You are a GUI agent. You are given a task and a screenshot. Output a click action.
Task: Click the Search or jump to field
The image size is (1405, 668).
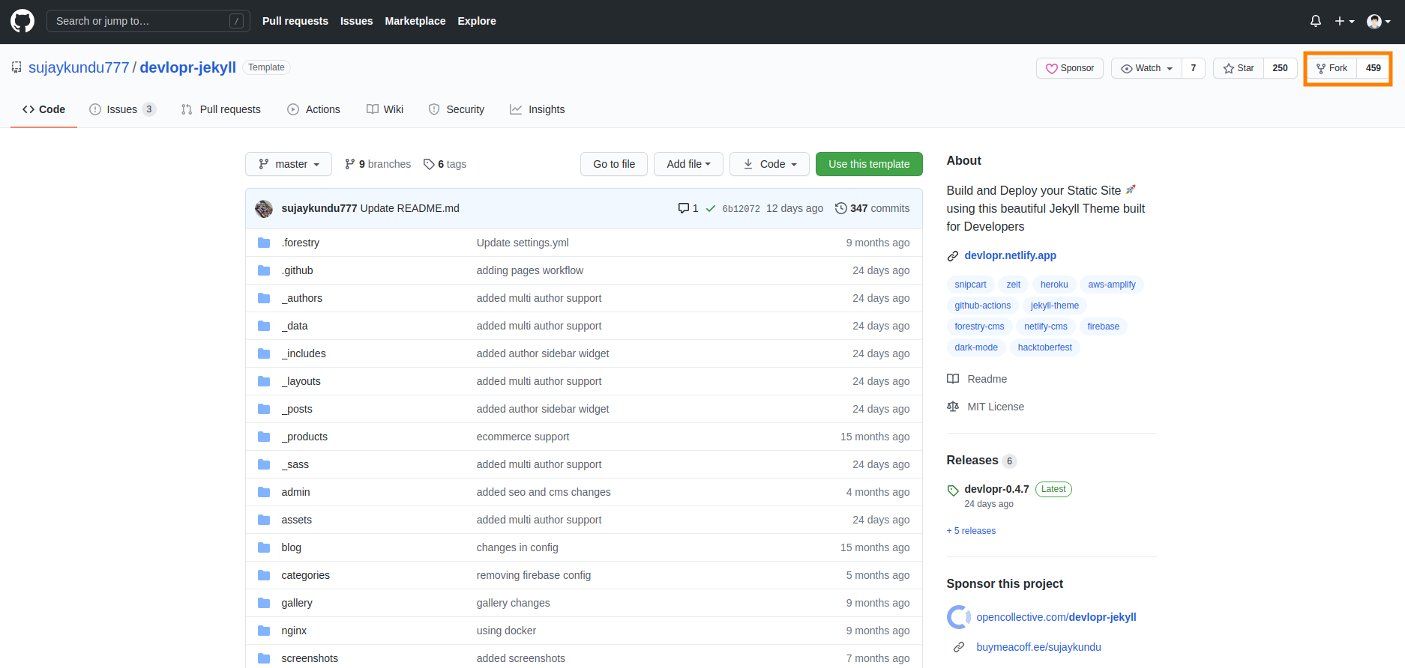pyautogui.click(x=148, y=21)
